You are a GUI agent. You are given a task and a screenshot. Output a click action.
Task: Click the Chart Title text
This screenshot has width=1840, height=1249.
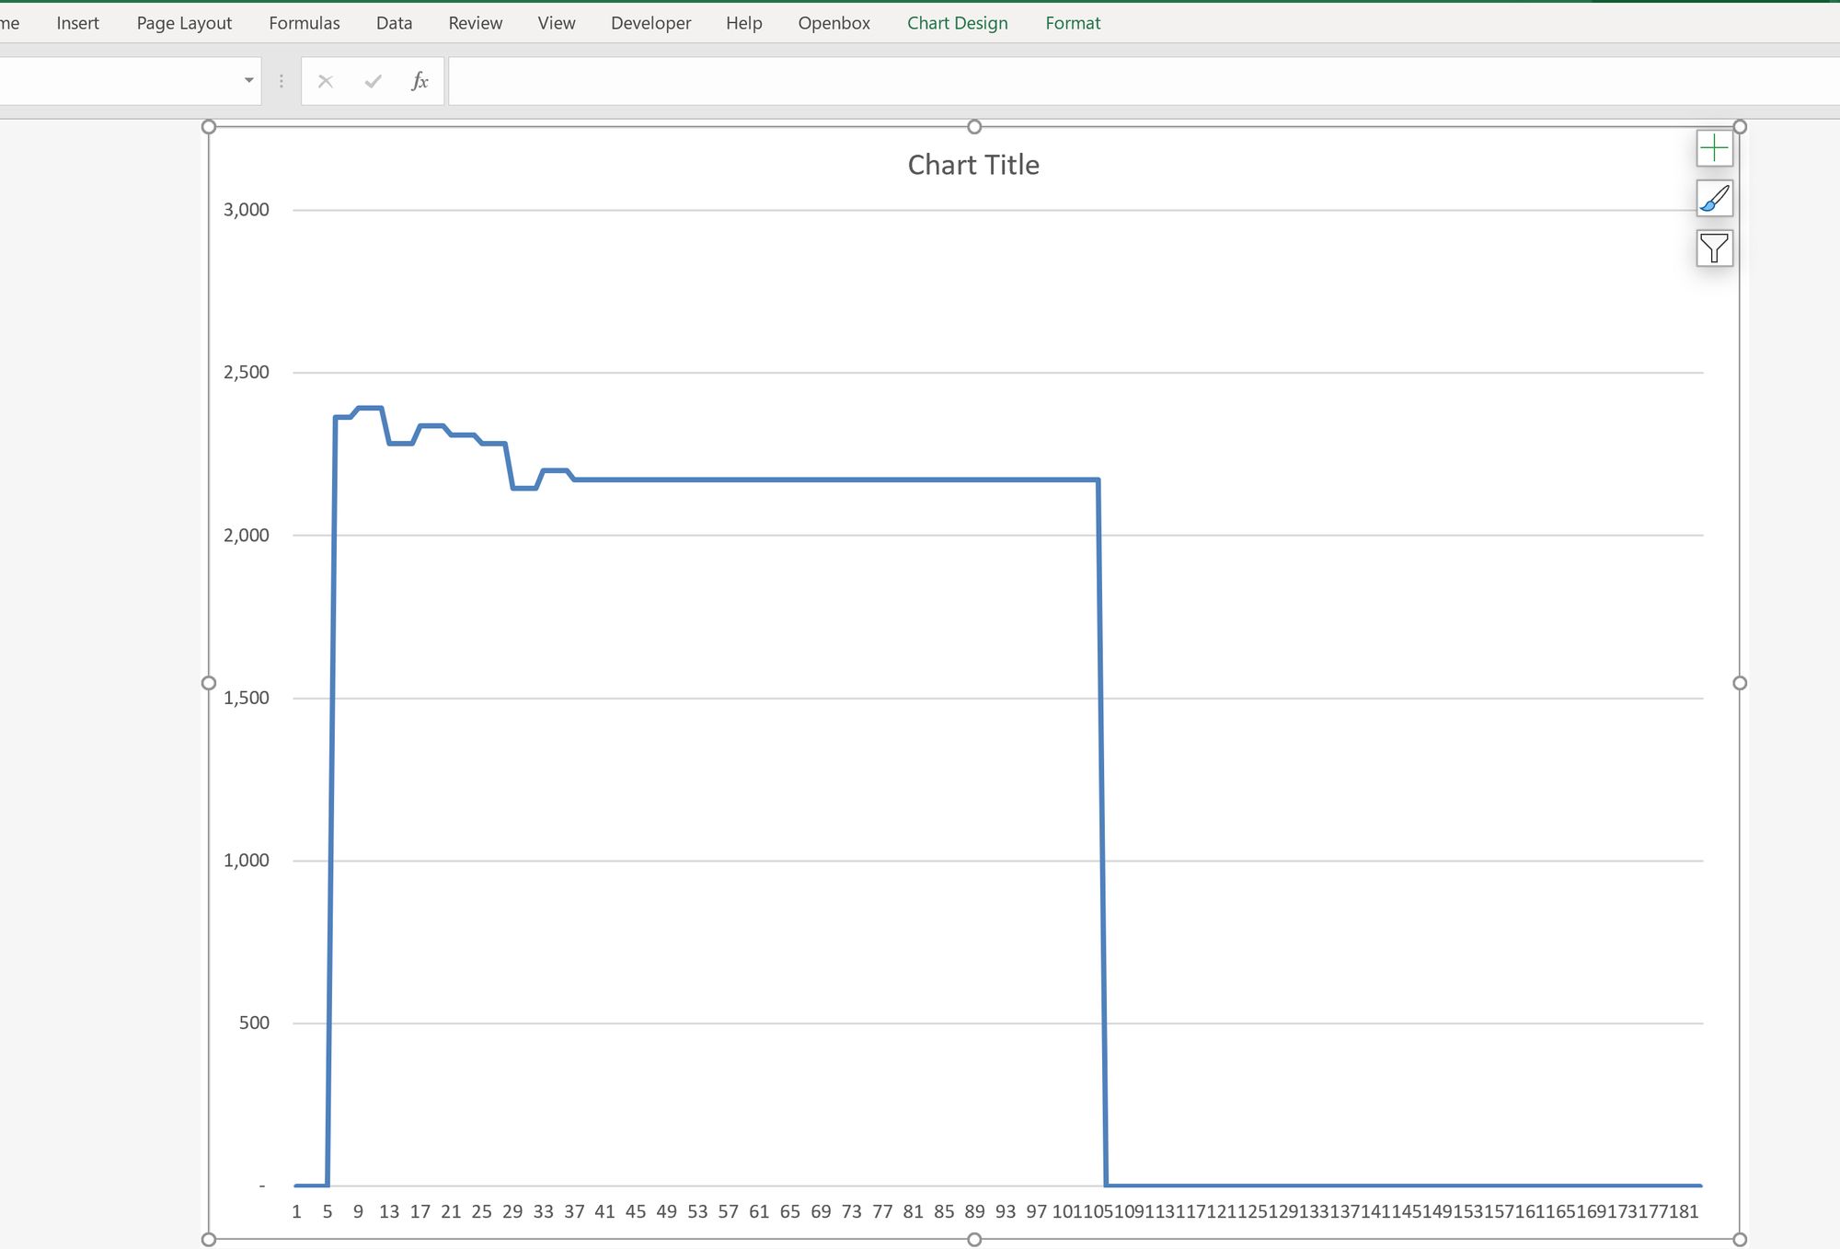[x=973, y=165]
